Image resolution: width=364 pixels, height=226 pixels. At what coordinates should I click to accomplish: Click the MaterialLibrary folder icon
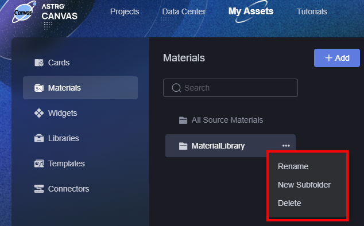183,146
